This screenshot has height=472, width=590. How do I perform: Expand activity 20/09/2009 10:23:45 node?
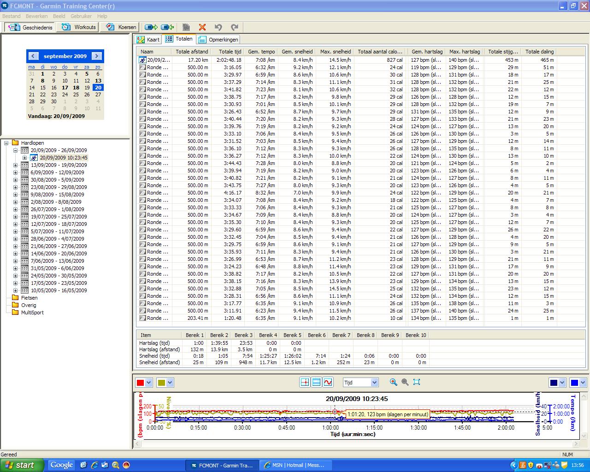[x=25, y=158]
